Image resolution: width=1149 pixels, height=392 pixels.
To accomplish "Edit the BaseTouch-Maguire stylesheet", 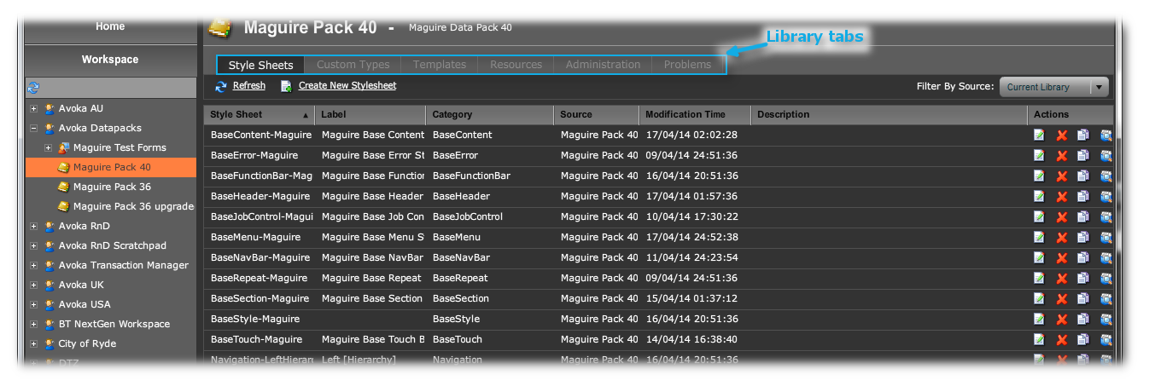I will [x=1039, y=339].
